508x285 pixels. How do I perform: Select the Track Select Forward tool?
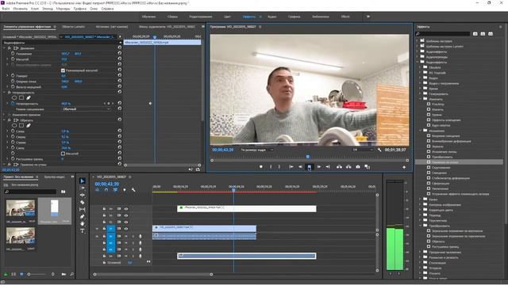(83, 188)
